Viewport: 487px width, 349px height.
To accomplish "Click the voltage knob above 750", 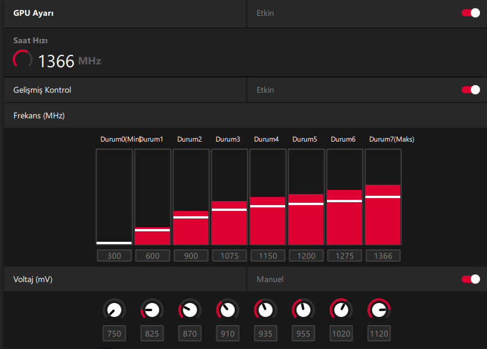I will tap(114, 310).
